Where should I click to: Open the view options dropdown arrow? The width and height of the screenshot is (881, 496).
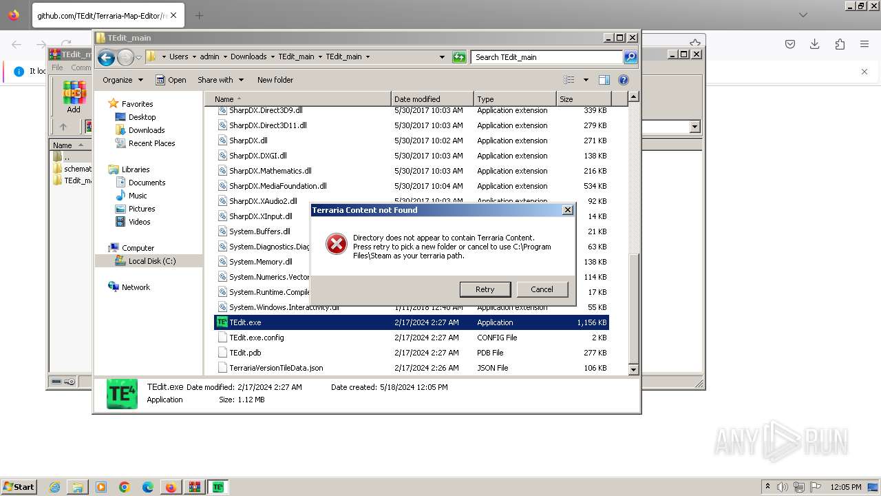[x=586, y=80]
